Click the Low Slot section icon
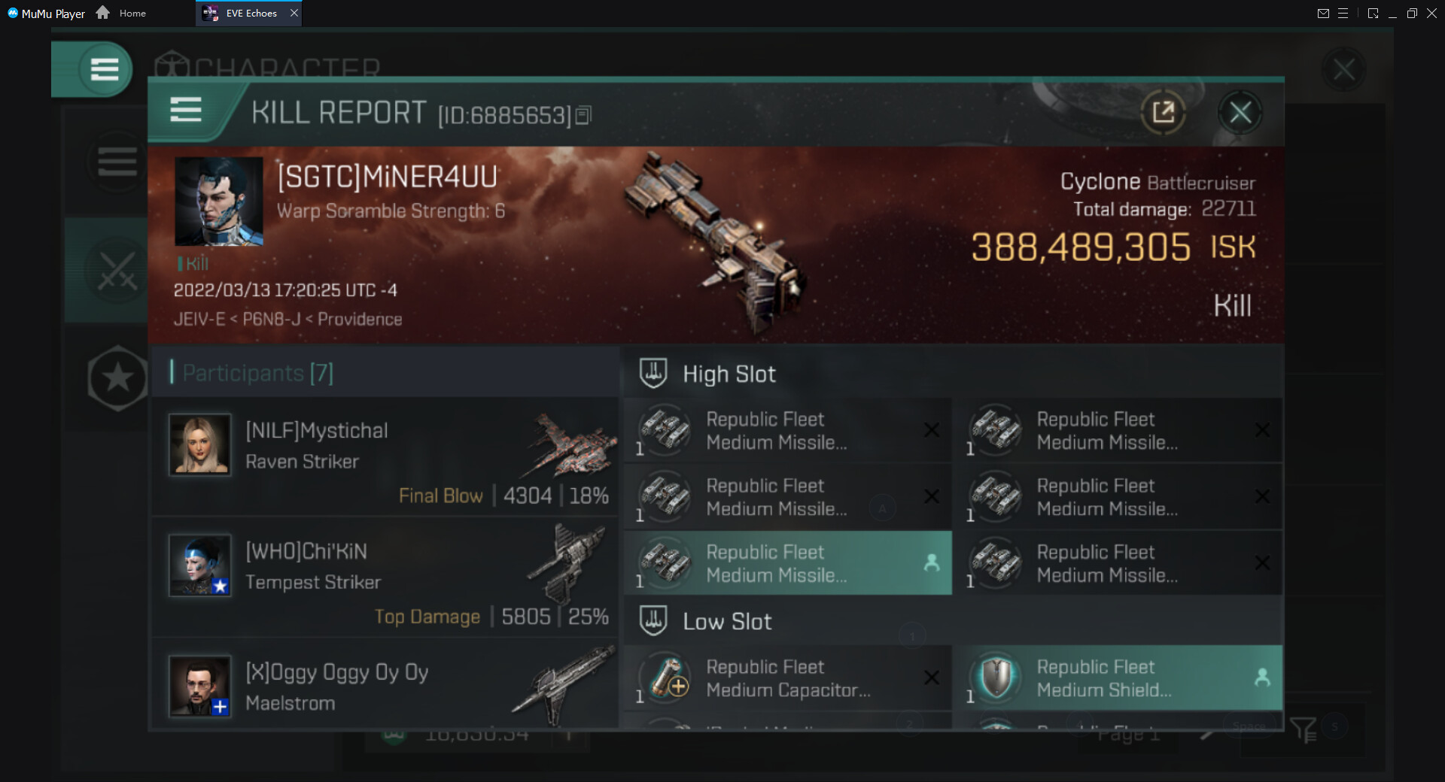 pos(653,621)
